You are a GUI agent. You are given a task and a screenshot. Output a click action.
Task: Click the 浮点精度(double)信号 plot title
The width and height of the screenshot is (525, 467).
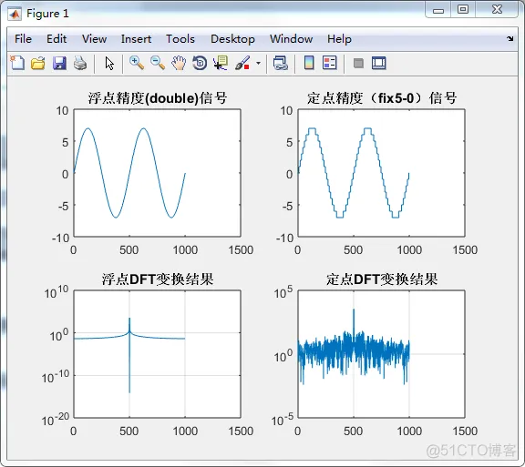[x=158, y=98]
